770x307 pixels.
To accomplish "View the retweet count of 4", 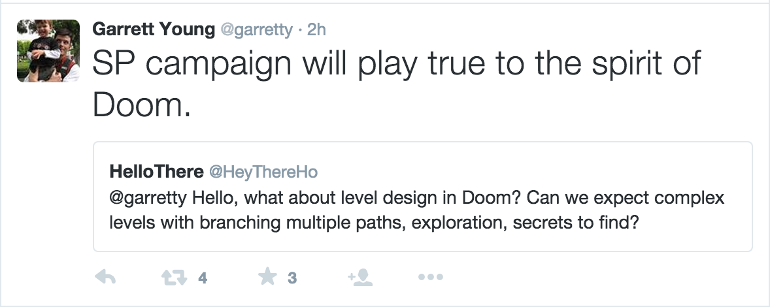I will [x=203, y=278].
